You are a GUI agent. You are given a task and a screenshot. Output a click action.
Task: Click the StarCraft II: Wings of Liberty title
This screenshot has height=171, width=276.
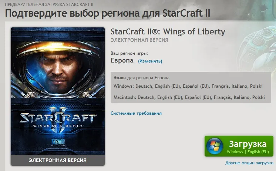coord(168,32)
